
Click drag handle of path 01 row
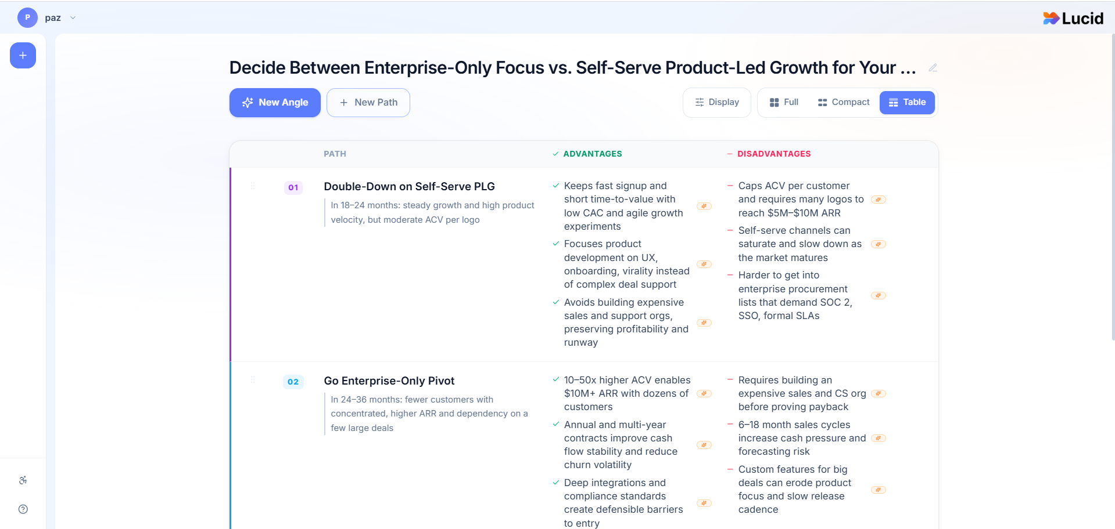click(x=253, y=186)
